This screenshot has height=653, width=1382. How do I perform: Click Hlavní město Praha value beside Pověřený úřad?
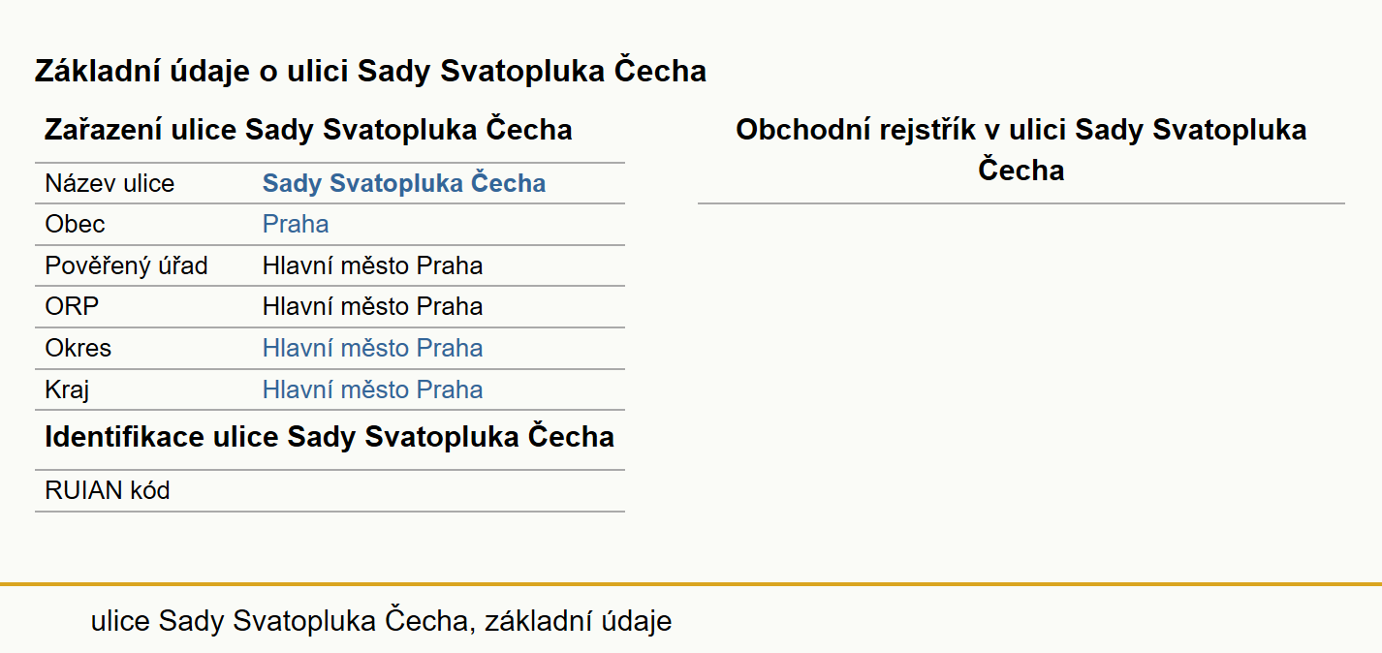coord(372,265)
